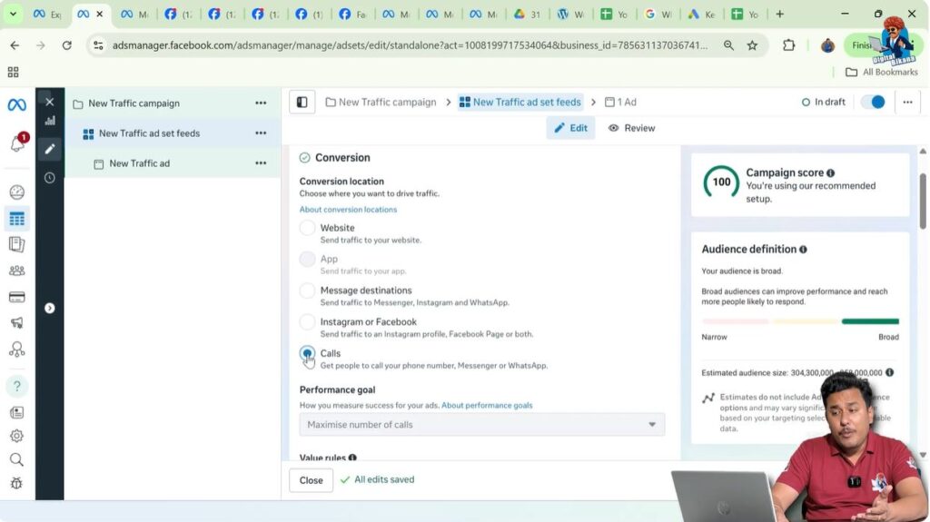This screenshot has height=522, width=930.
Task: Open options menu for New Traffic campaign
Action: click(261, 103)
